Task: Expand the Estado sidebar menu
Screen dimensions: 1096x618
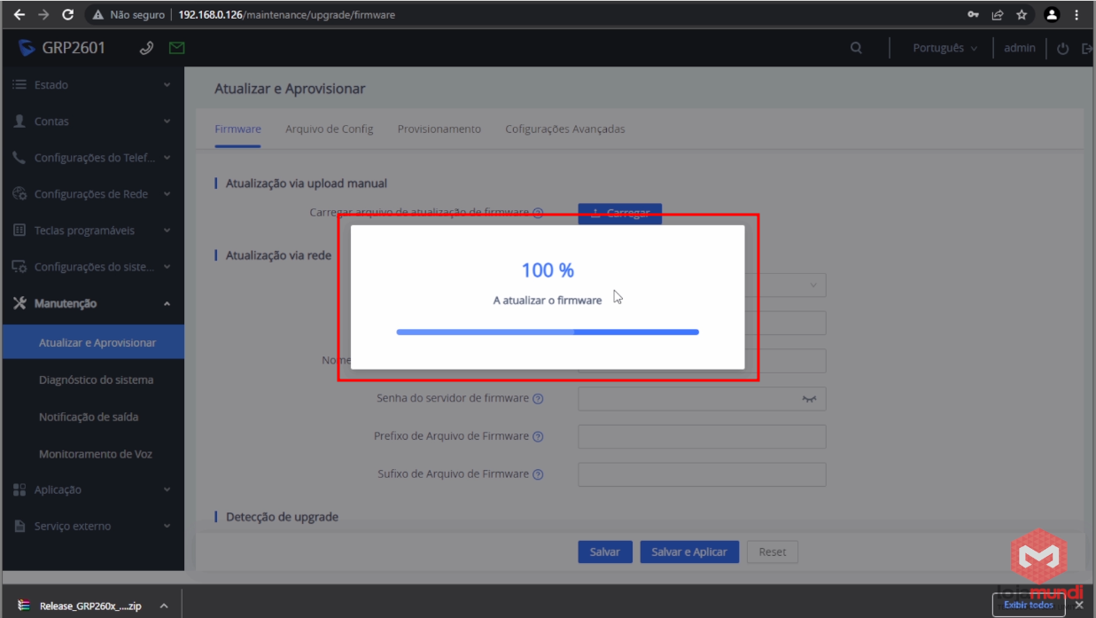Action: point(92,85)
